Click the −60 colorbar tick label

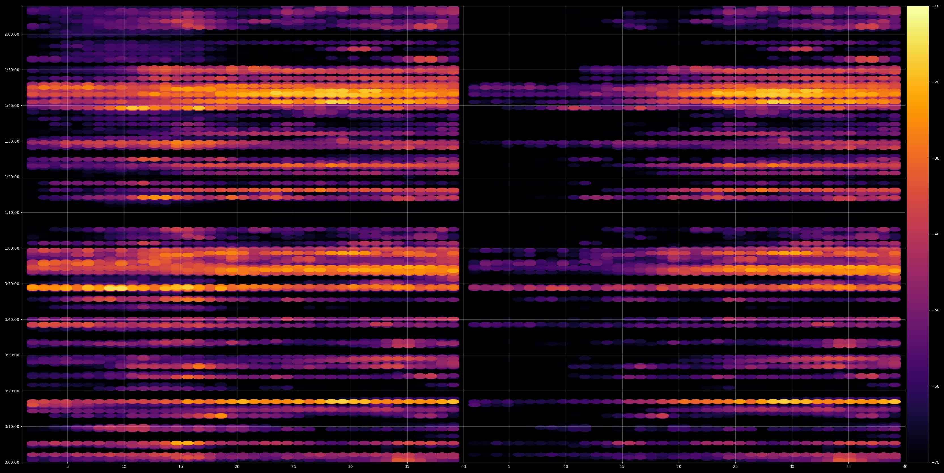coord(935,386)
